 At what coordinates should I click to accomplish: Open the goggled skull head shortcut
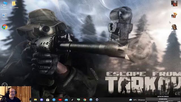tap(174, 27)
